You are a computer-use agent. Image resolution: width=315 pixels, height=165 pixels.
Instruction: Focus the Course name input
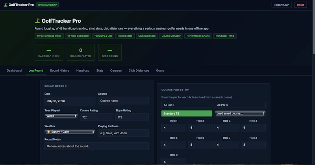123,101
